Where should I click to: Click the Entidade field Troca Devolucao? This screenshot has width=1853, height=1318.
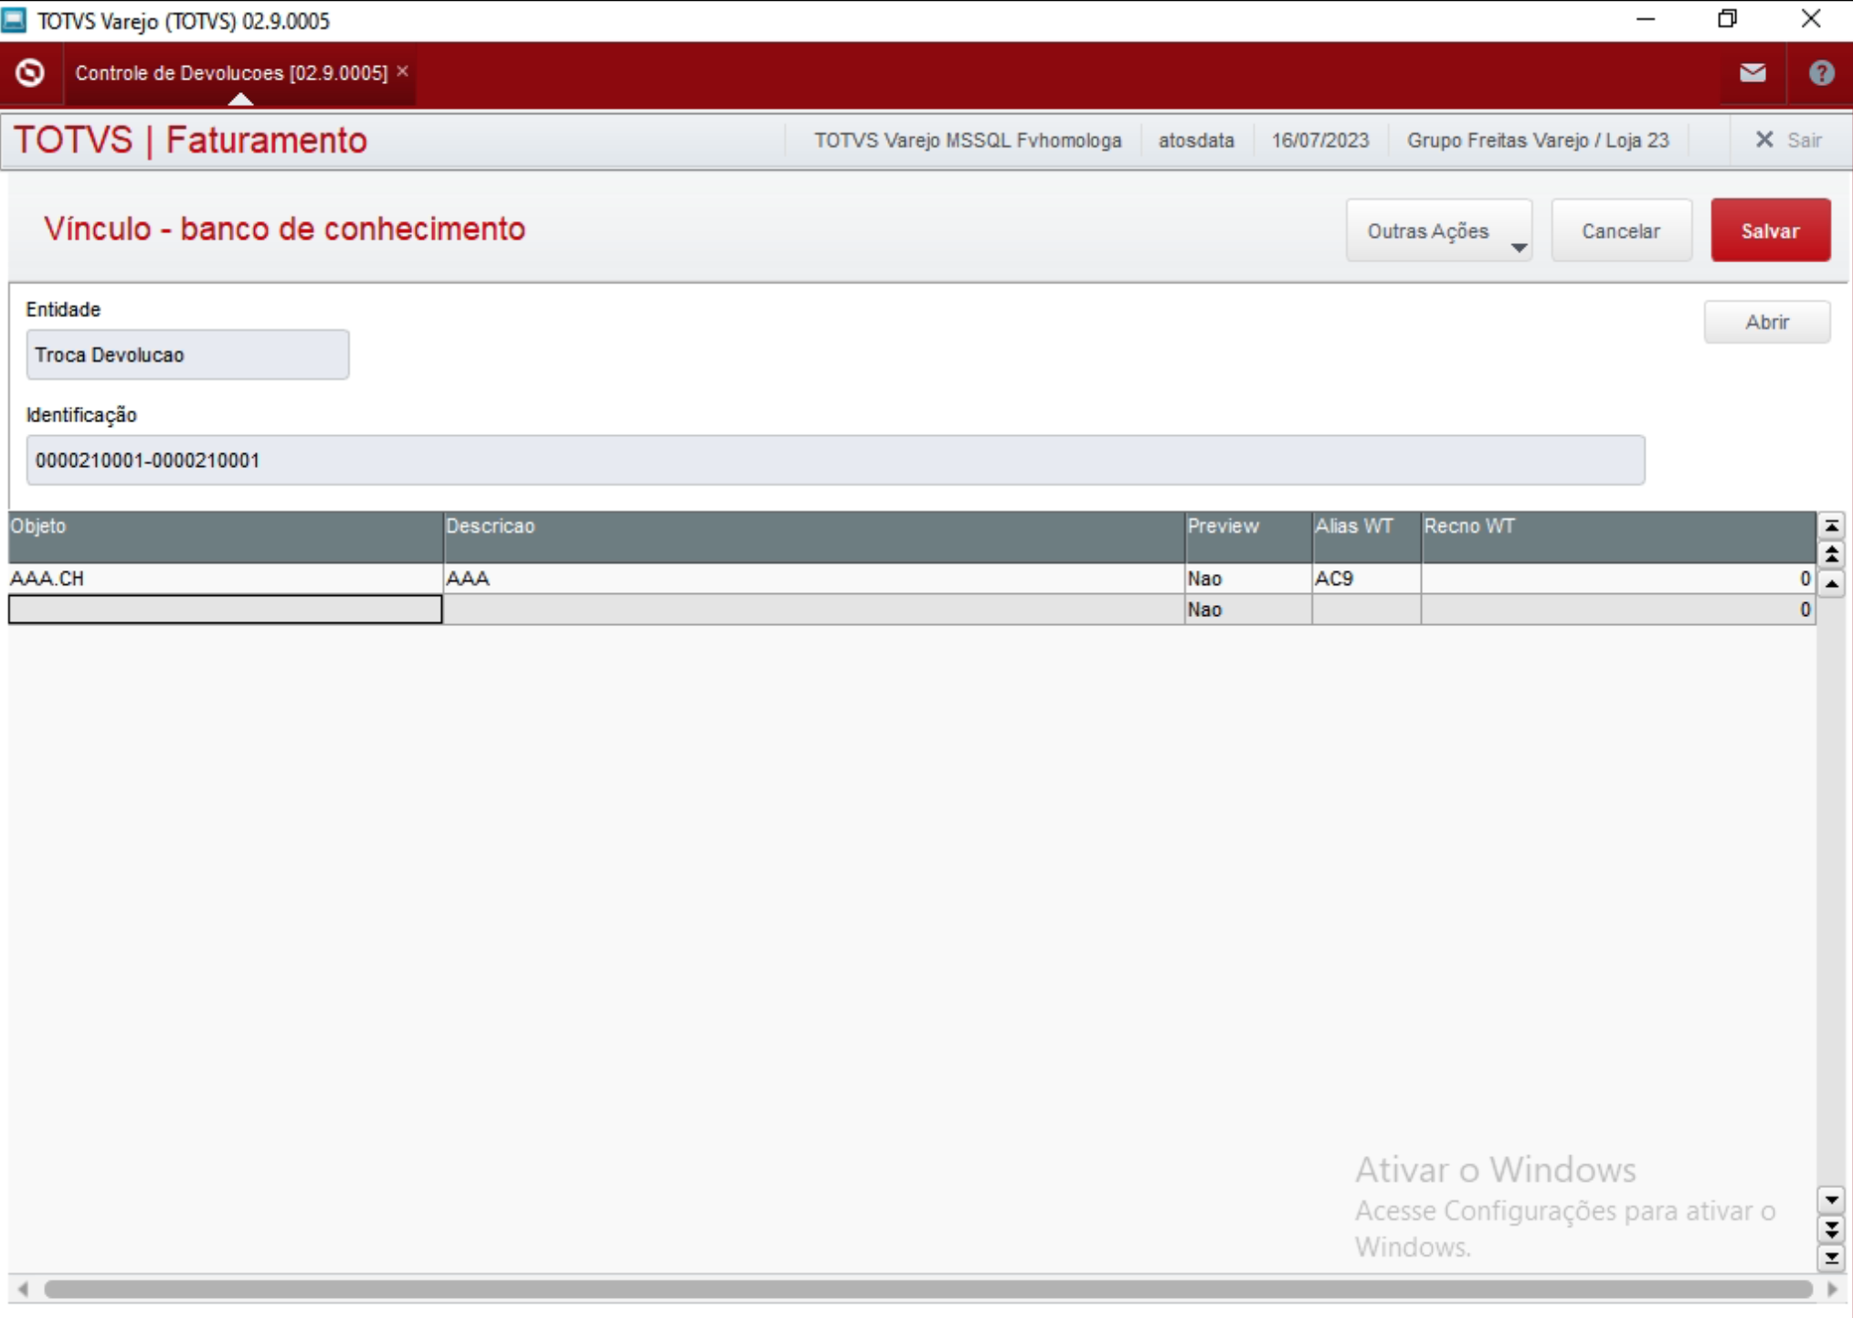(187, 355)
